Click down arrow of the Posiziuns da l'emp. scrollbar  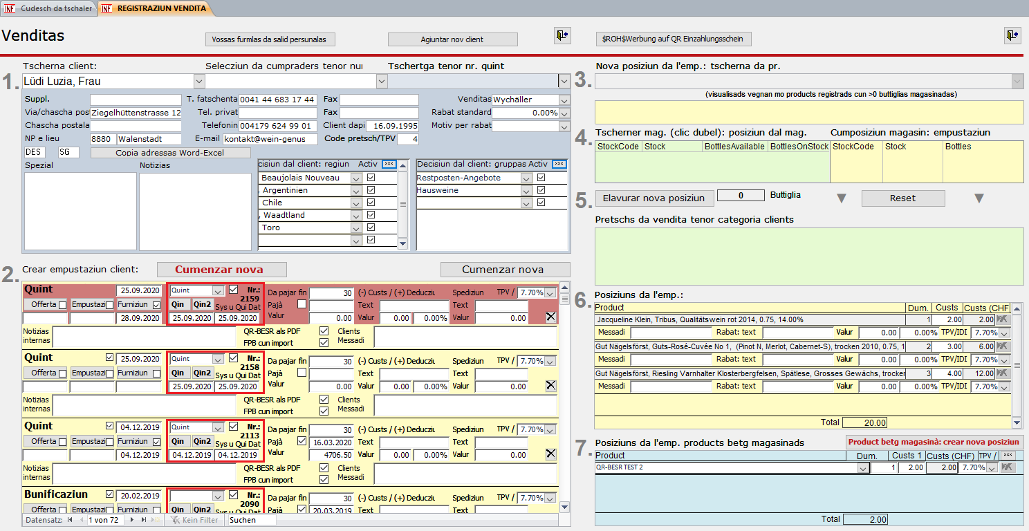tap(1017, 423)
